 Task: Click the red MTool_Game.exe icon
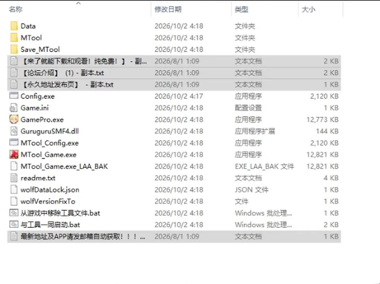point(14,155)
